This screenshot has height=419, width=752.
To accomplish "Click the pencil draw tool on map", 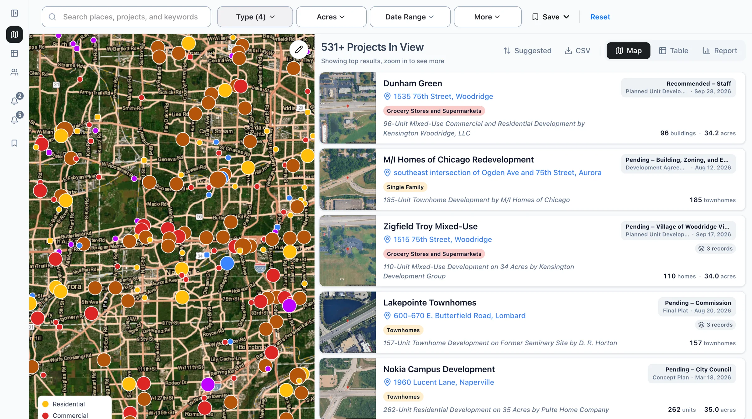I will pos(299,49).
